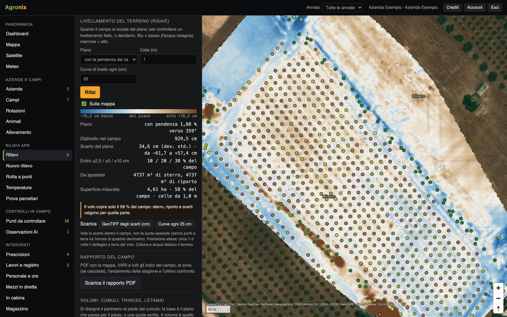
Task: Click the Agronix logo
Action: pyautogui.click(x=16, y=7)
